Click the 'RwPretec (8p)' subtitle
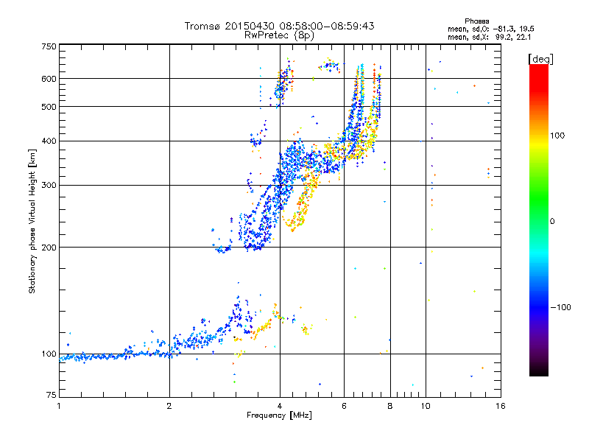Screen dimensions: 589x442 click(x=279, y=35)
